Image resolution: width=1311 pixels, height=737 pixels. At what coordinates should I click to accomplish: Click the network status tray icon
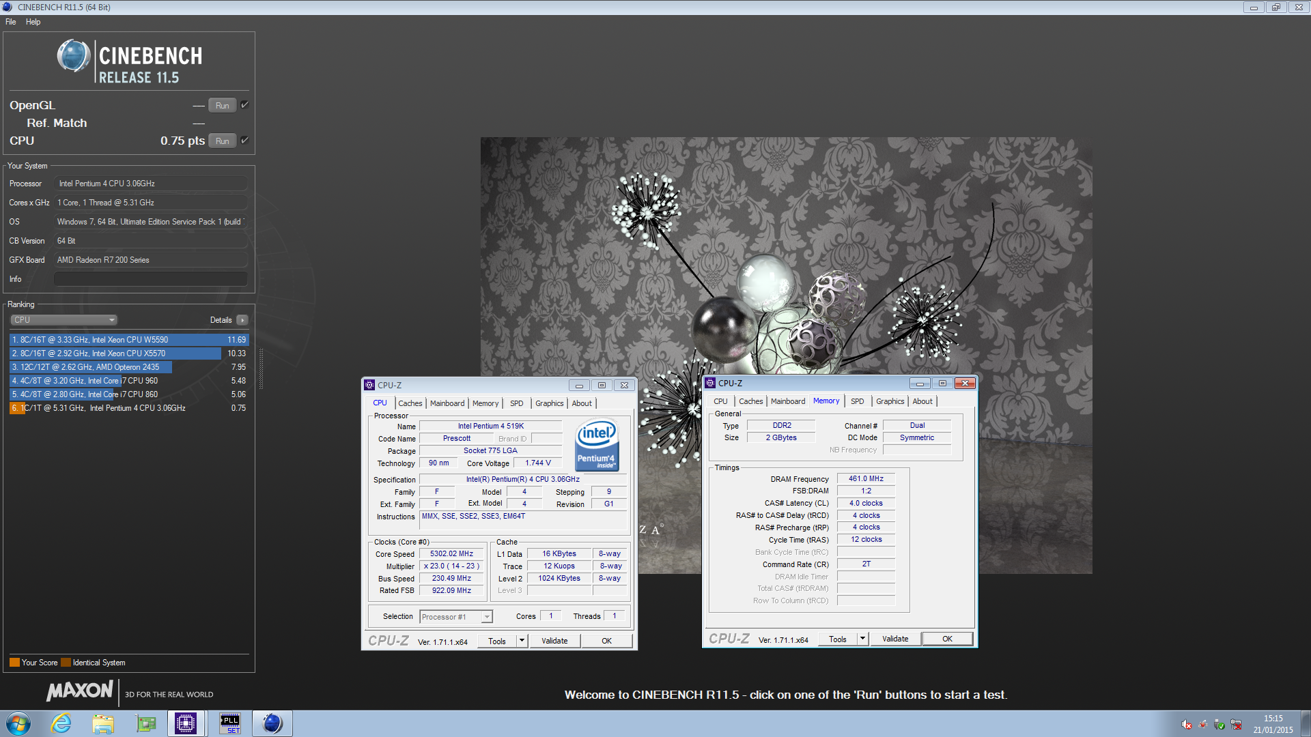1236,725
